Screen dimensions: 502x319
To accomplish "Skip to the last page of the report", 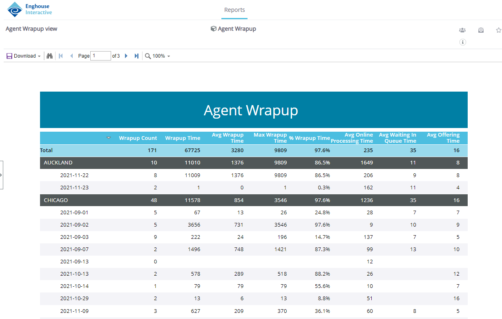I will 136,56.
